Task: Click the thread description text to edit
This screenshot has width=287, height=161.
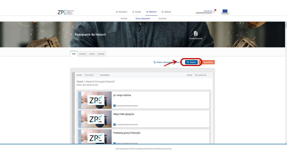Action: (x=87, y=85)
